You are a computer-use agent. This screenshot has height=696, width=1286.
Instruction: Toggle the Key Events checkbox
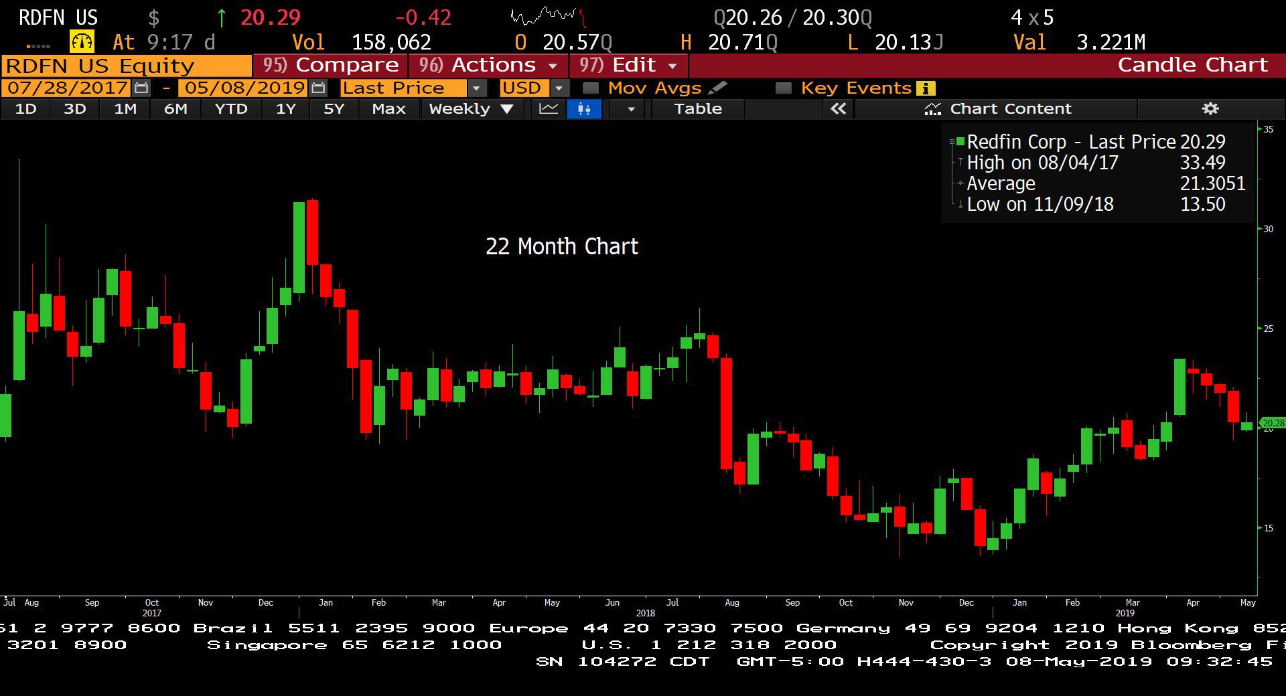(x=782, y=88)
